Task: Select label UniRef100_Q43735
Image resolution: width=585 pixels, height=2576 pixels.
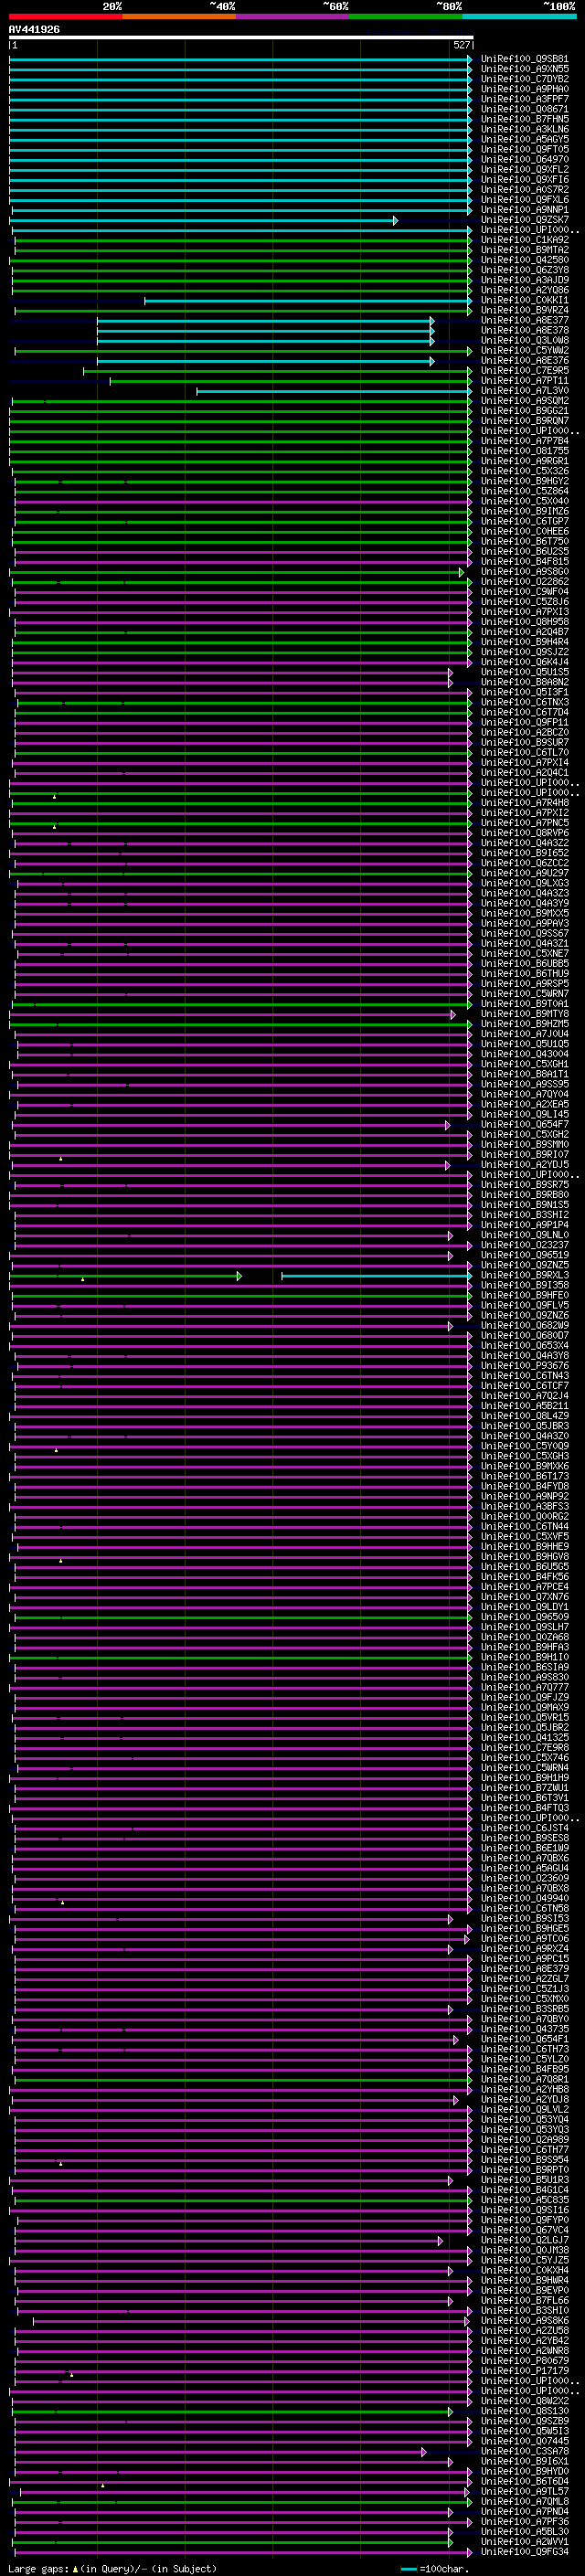Action: [x=524, y=2028]
